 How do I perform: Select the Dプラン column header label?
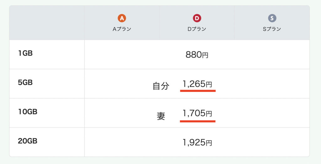tap(197, 29)
